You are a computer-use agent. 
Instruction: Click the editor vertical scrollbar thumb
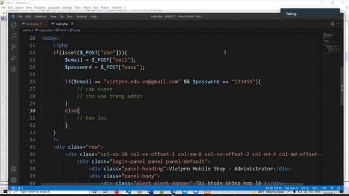[342, 86]
